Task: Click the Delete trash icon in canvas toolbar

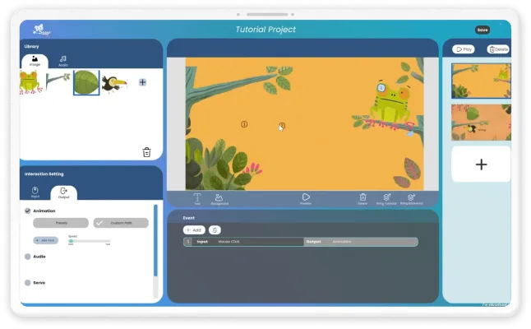Action: (362, 198)
